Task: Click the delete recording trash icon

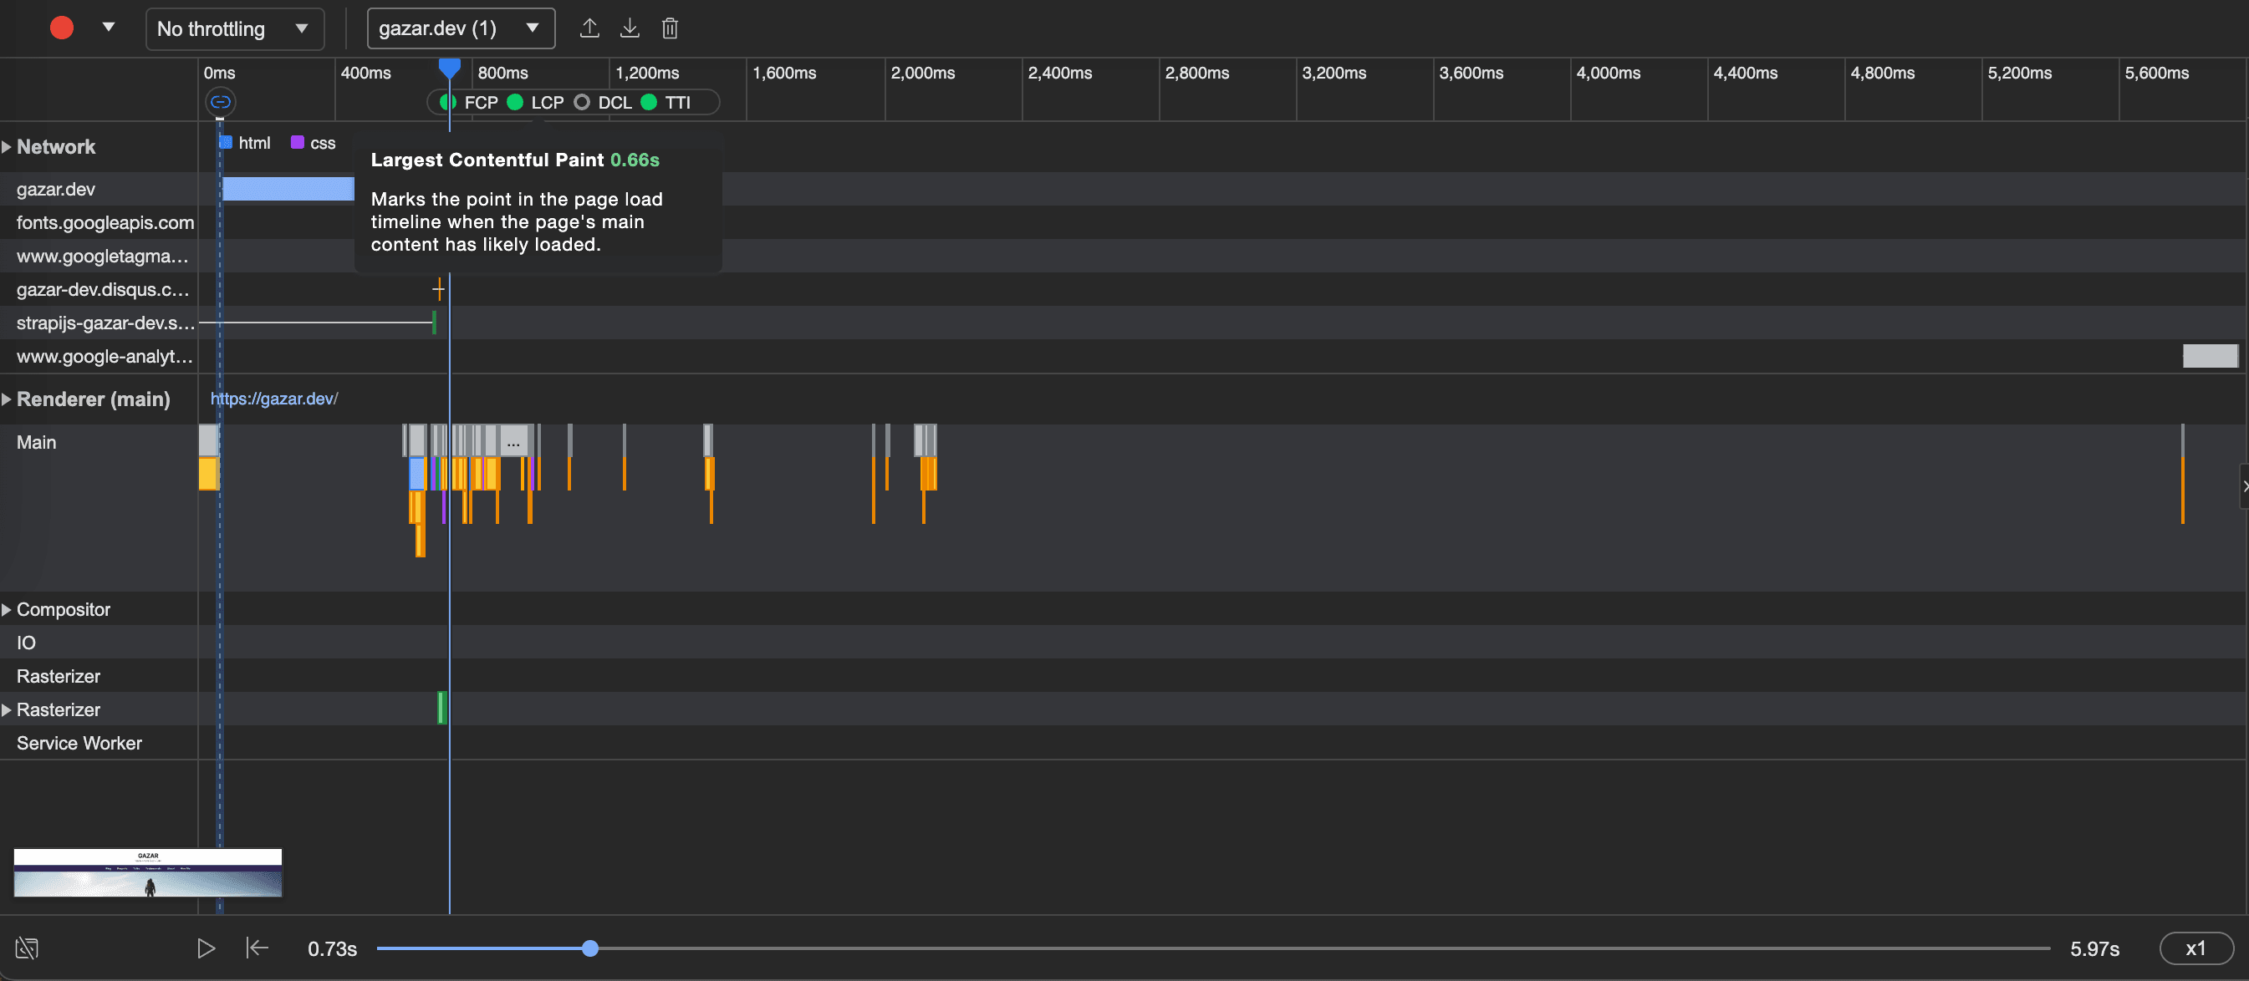Action: pyautogui.click(x=670, y=28)
